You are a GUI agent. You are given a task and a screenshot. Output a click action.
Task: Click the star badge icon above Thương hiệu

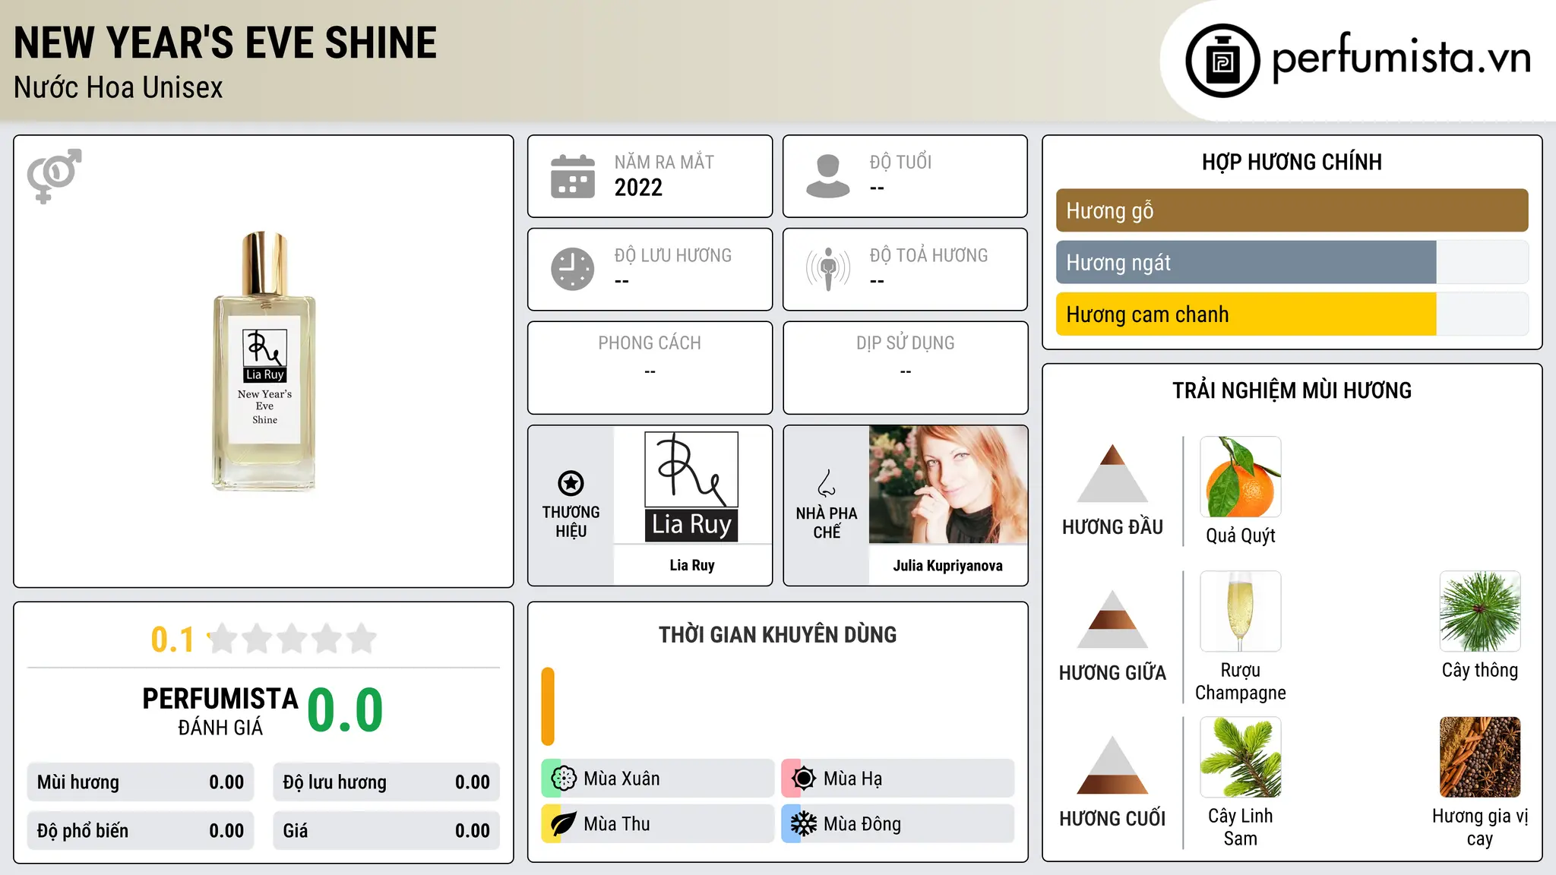tap(571, 483)
